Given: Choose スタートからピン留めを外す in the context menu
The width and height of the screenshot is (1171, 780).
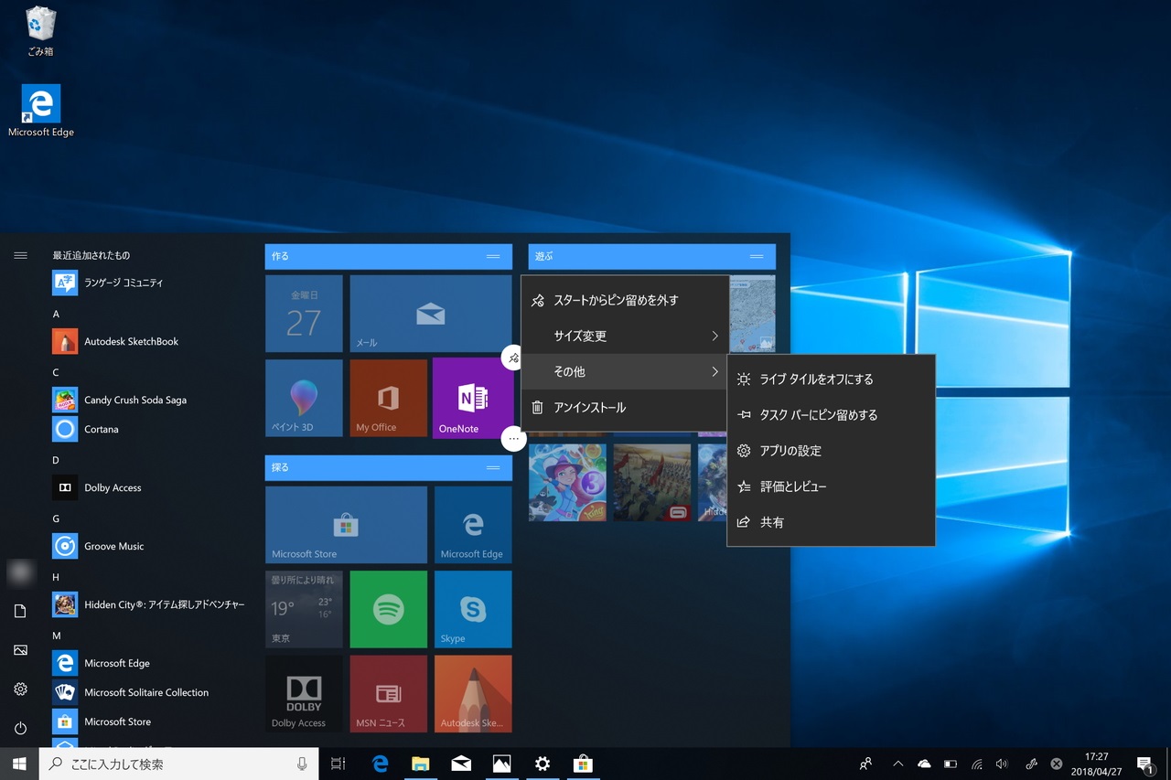Looking at the screenshot, I should click(626, 300).
